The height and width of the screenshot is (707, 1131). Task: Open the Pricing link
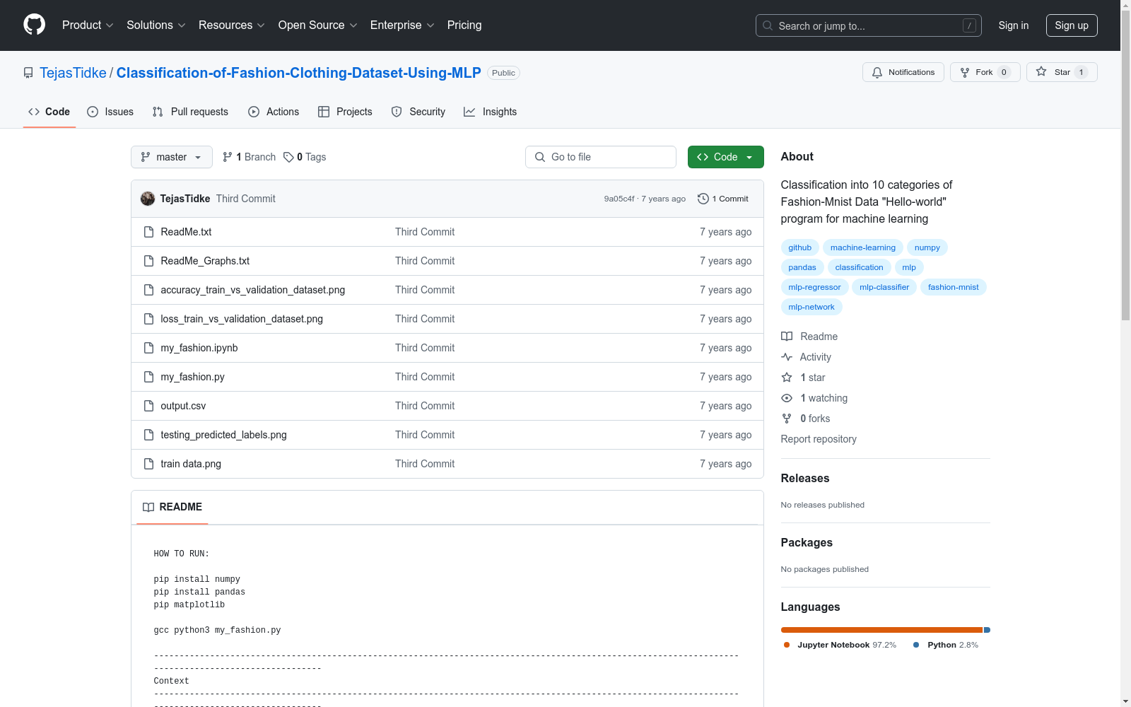coord(464,25)
